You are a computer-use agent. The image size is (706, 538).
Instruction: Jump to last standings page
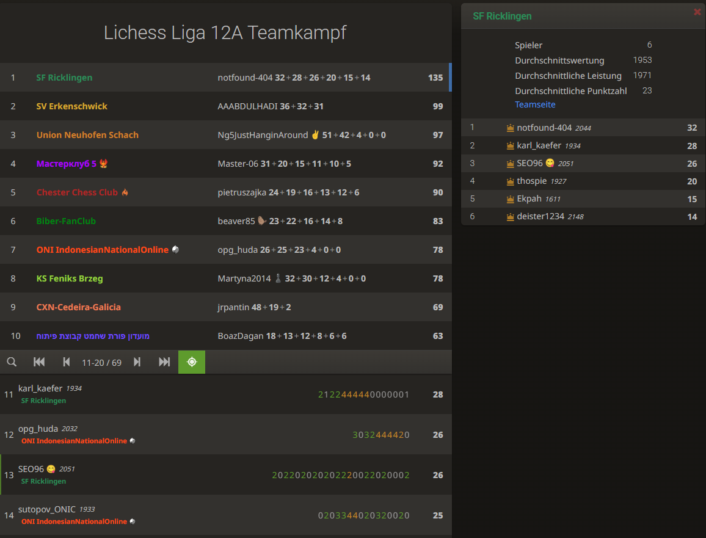pos(164,362)
